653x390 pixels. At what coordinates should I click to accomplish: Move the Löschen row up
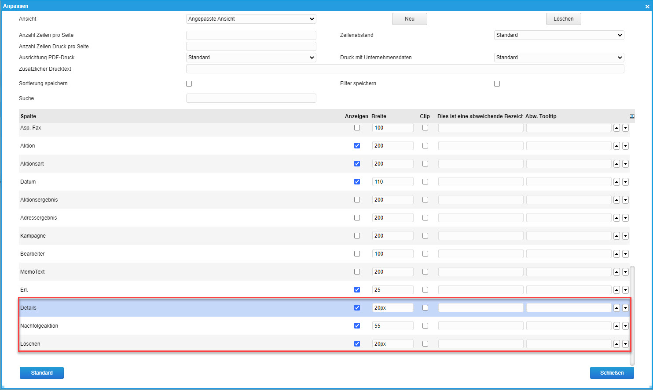coord(616,344)
